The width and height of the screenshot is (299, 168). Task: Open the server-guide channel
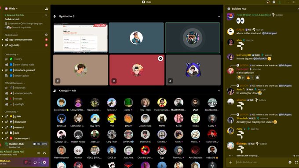pyautogui.click(x=22, y=76)
